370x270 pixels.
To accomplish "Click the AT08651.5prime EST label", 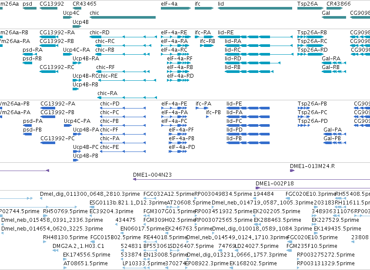I will [x=85, y=263].
